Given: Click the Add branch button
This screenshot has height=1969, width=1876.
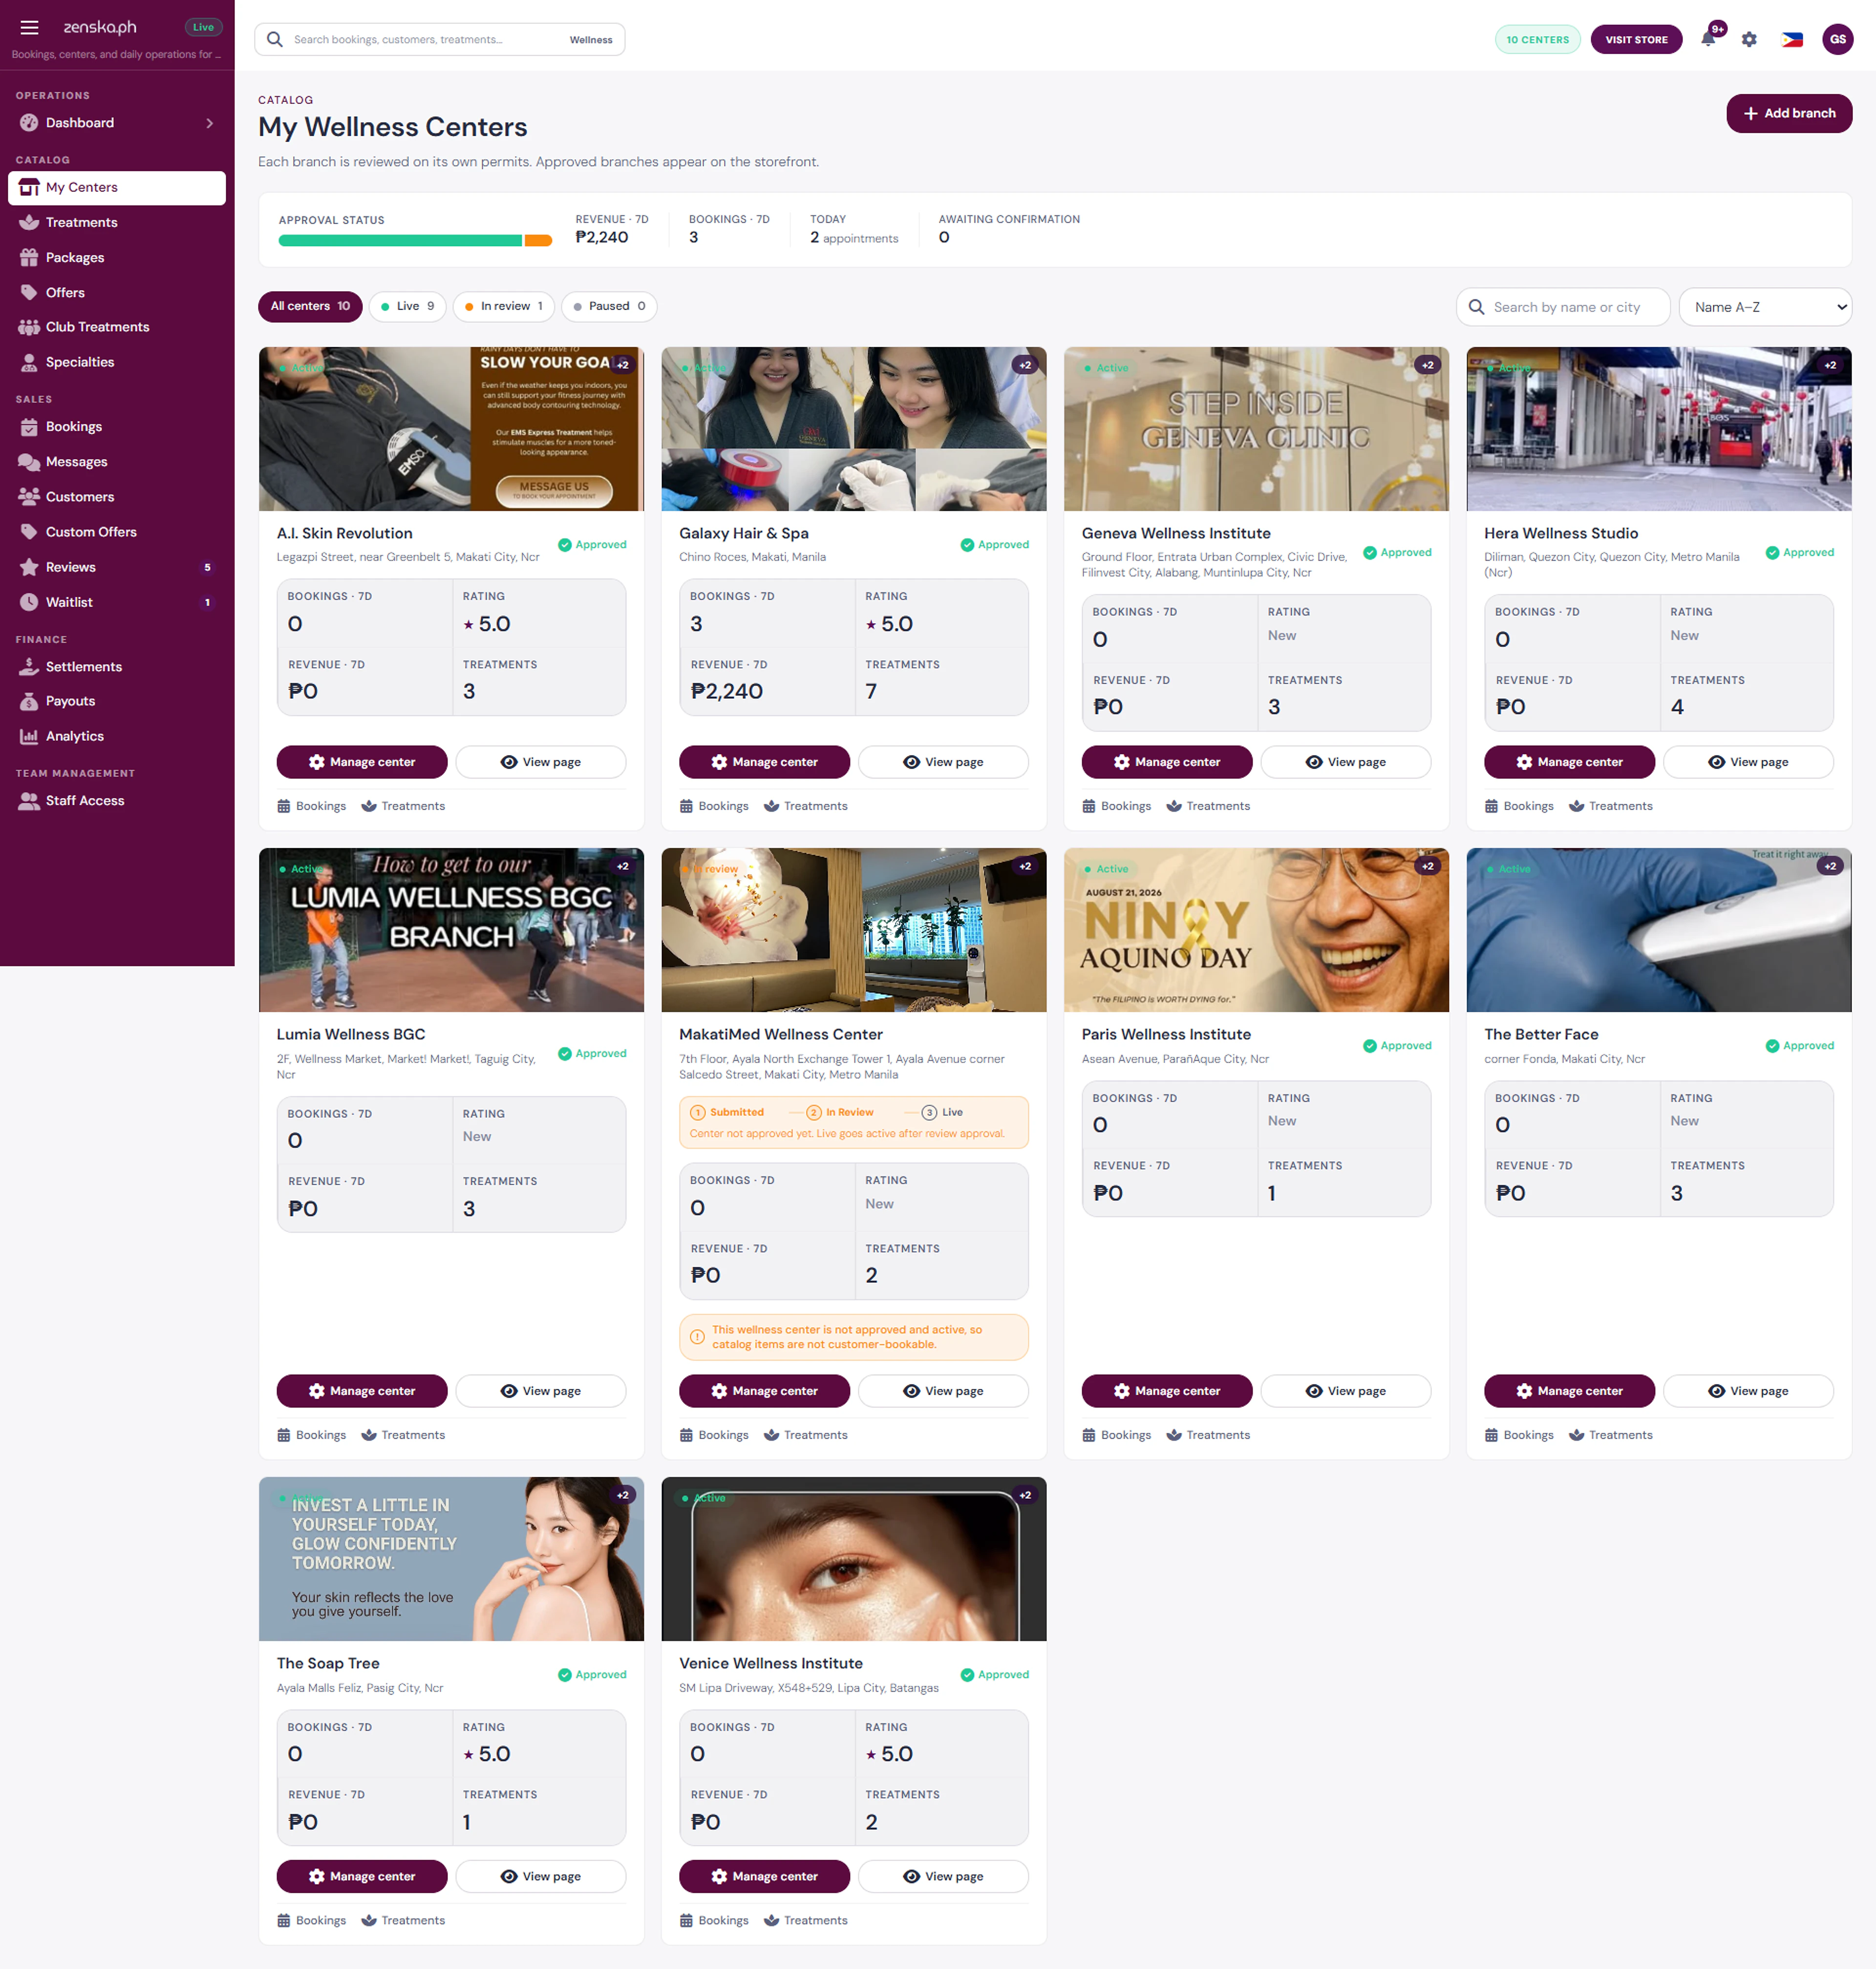Looking at the screenshot, I should click(1789, 113).
